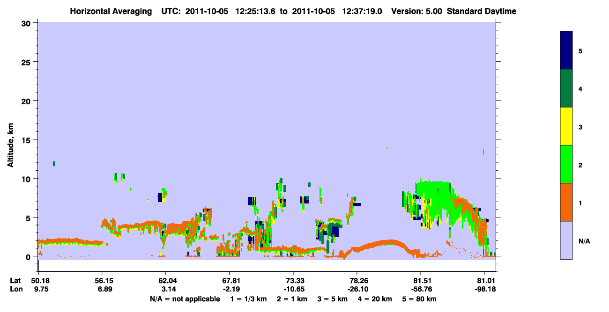
Task: Click the N/A = not applicable legend text
Action: 185,299
